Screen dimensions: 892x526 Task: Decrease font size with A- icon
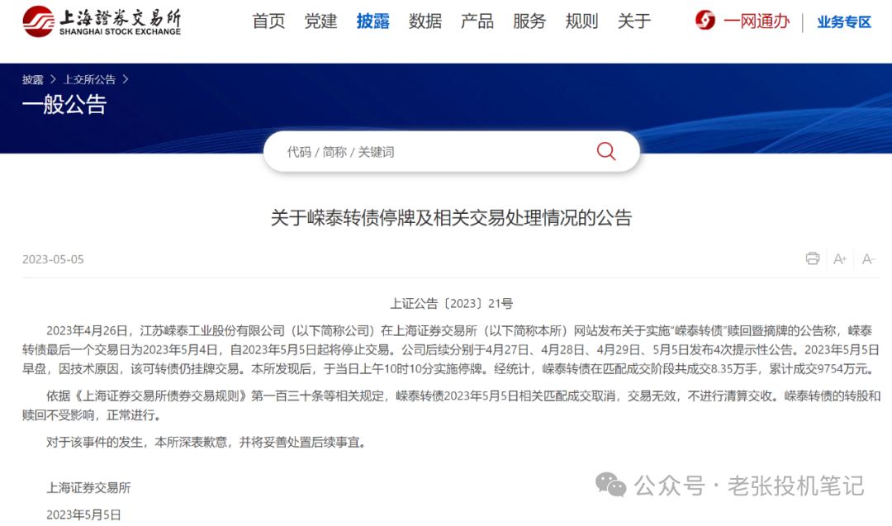point(868,259)
